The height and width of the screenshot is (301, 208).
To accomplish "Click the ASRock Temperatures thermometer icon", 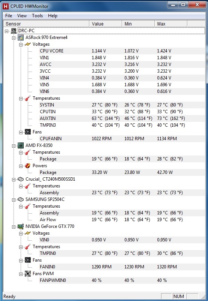I will coord(28,98).
